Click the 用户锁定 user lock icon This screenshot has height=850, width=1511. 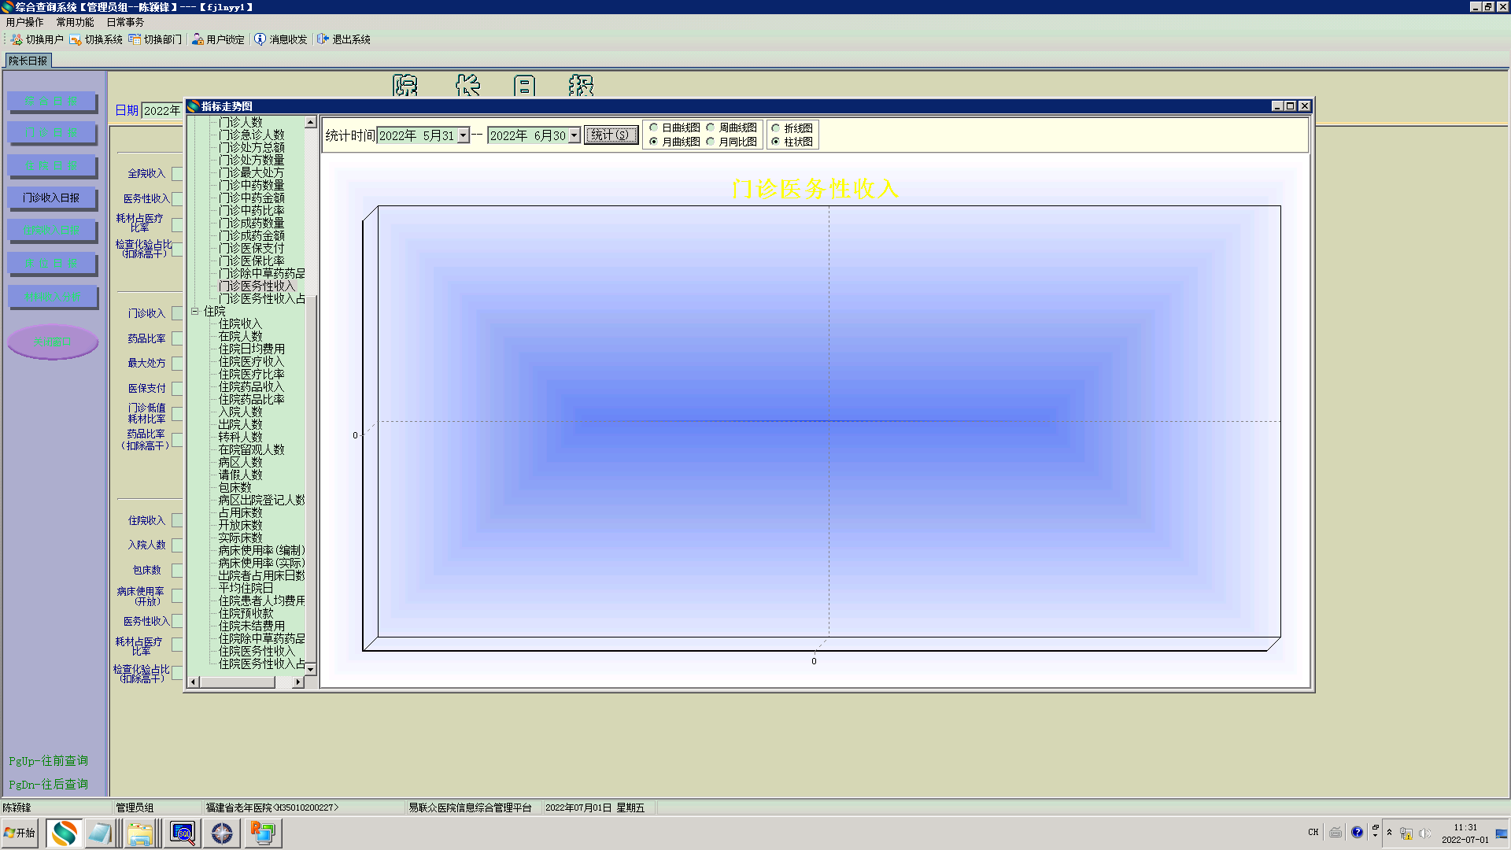point(198,39)
